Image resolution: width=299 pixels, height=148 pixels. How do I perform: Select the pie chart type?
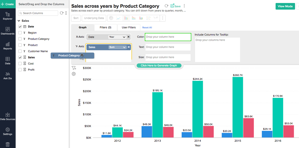click(111, 18)
